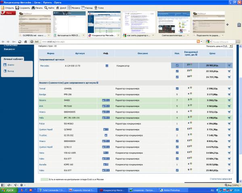Close the OLDMERIN.net tab
Viewport: 242px width, 193px height.
pos(49,35)
